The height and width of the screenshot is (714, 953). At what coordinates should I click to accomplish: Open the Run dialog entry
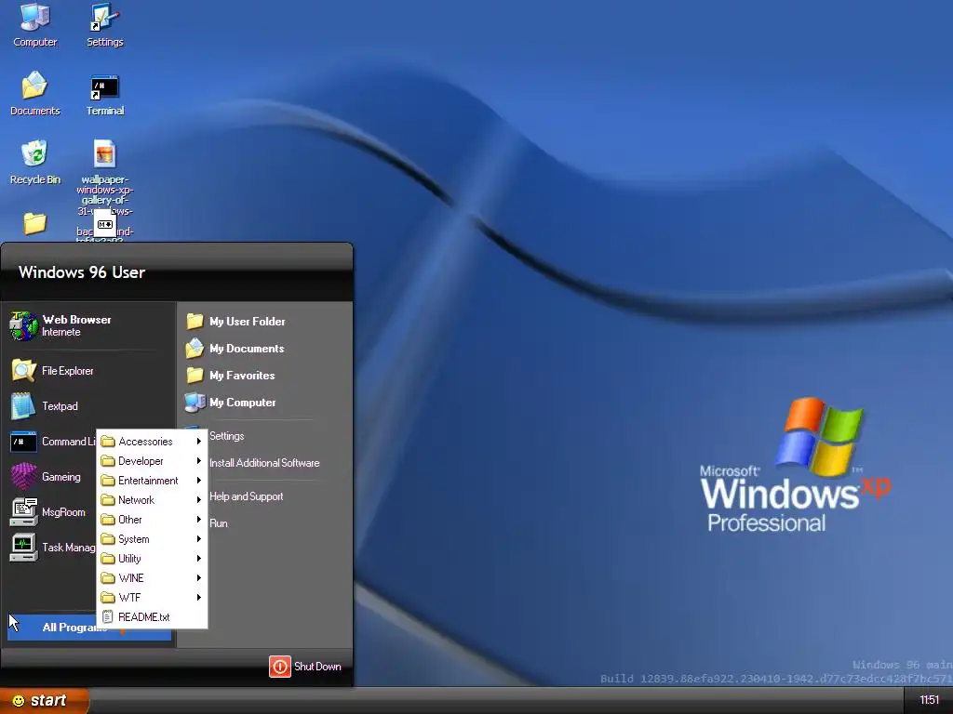(x=218, y=522)
